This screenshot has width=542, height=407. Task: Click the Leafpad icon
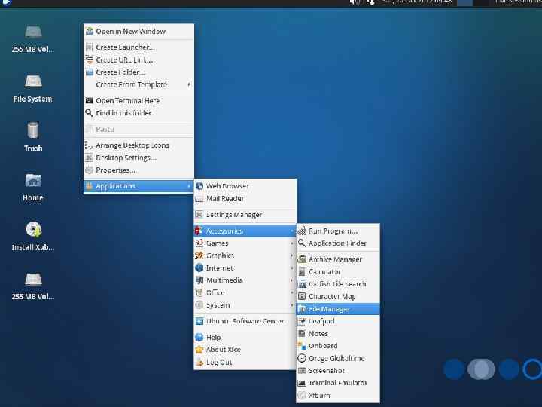[x=302, y=321]
